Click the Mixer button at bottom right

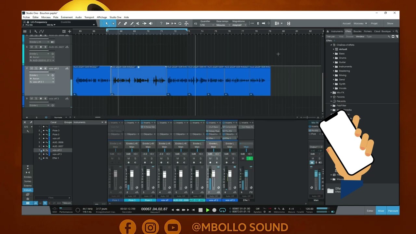(x=381, y=211)
